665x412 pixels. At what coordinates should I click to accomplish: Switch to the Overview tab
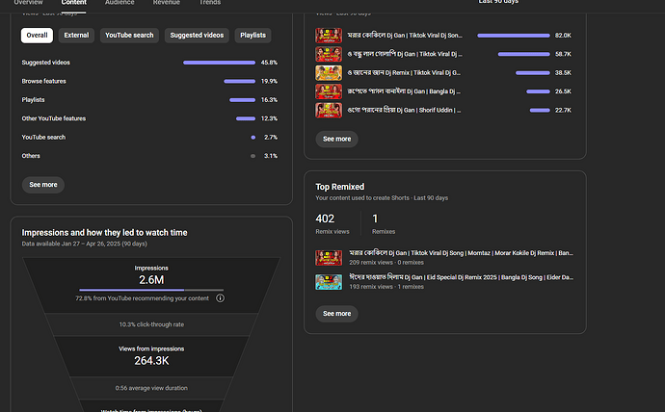pyautogui.click(x=28, y=3)
